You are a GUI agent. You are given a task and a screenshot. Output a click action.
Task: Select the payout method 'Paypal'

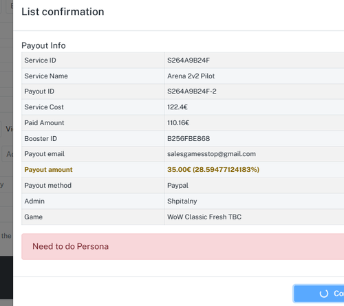[178, 186]
